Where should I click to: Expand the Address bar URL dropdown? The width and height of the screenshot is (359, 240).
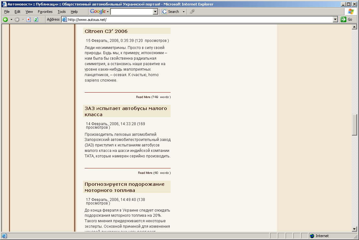pos(335,19)
